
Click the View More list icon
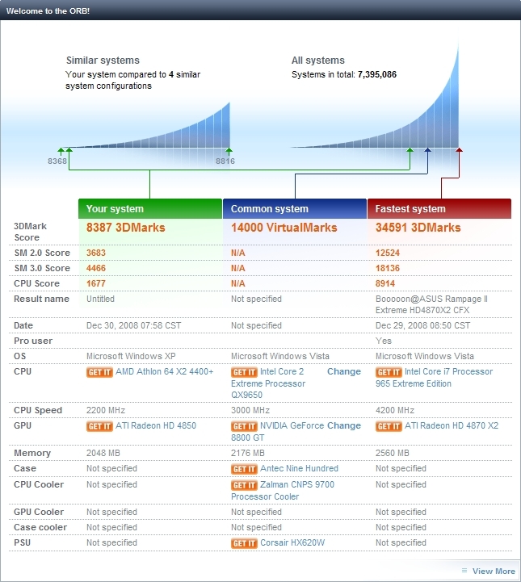tap(464, 571)
